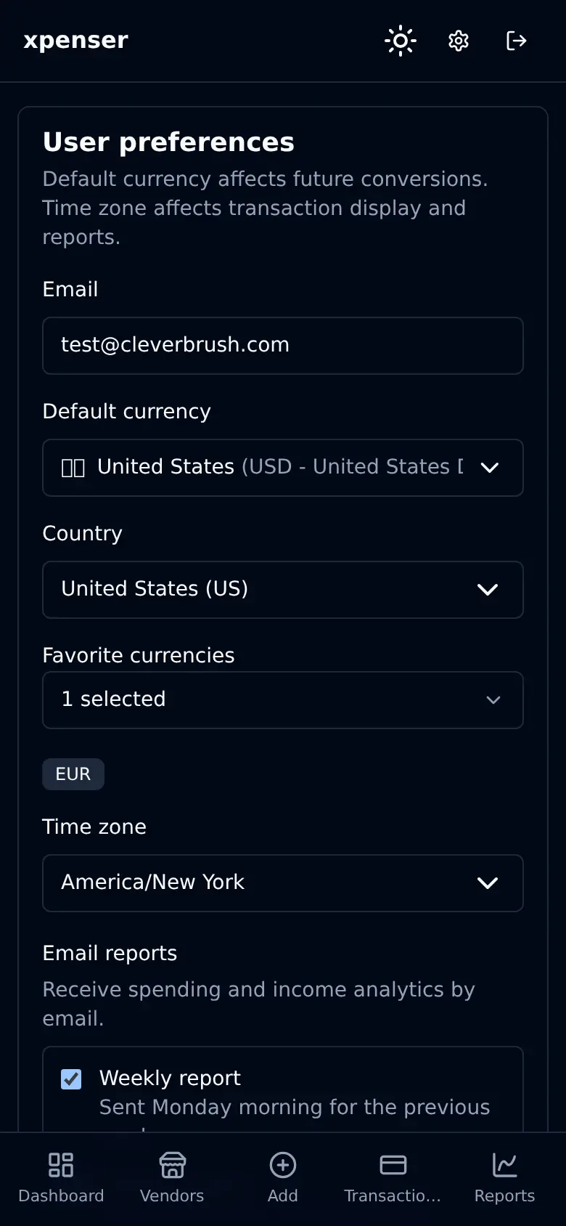This screenshot has width=566, height=1226.
Task: Open Dashboard grid icon in bottom bar
Action: pyautogui.click(x=61, y=1165)
